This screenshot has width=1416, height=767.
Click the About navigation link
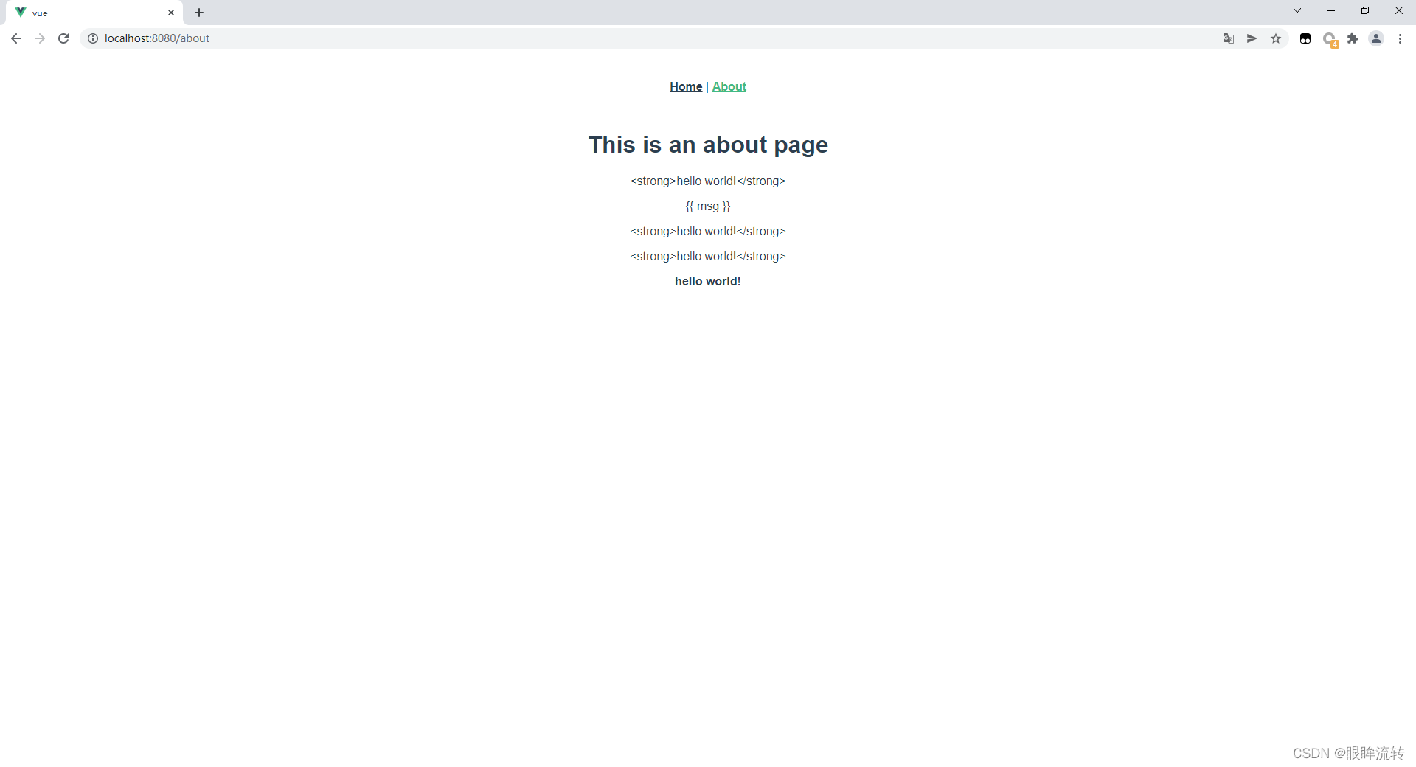click(x=729, y=86)
